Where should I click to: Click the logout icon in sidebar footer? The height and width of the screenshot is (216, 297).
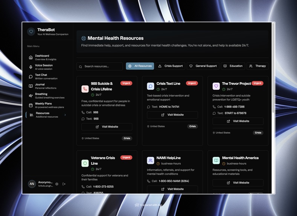pos(64,184)
